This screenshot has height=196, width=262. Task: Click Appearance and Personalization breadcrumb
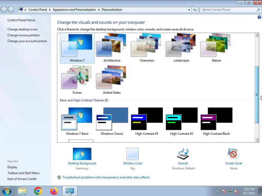(x=74, y=10)
